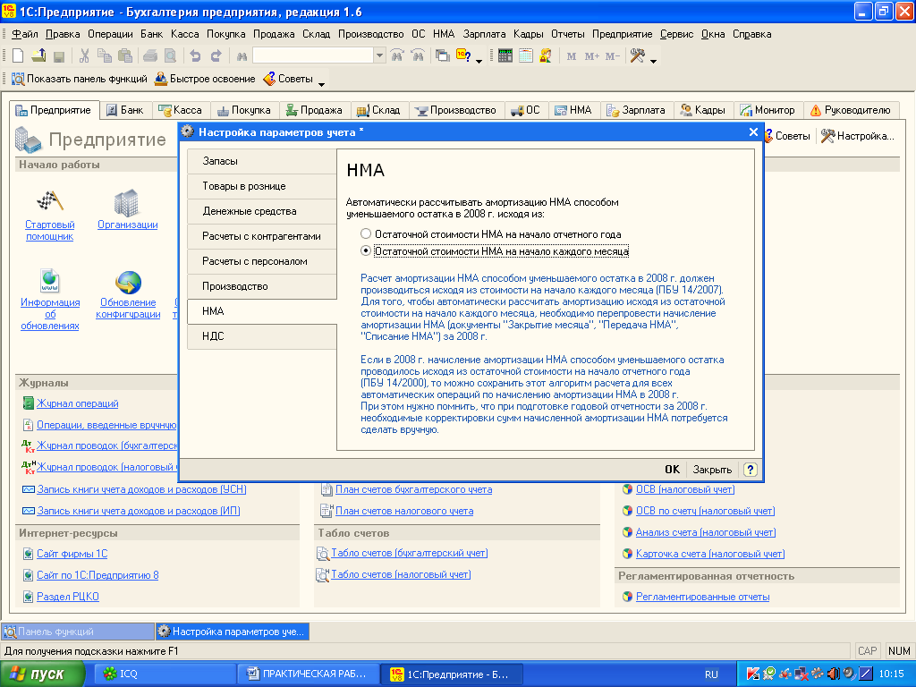This screenshot has height=687, width=916.
Task: Open the Регламентированные отчеты link
Action: point(703,597)
